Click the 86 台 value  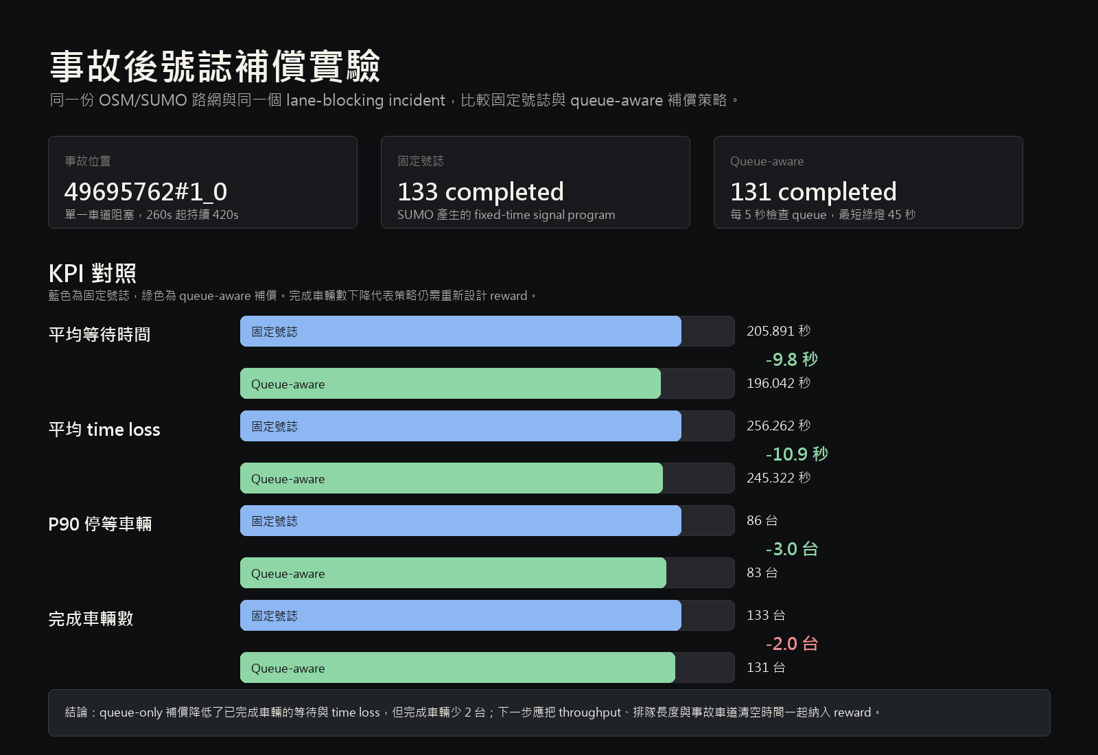pos(762,520)
